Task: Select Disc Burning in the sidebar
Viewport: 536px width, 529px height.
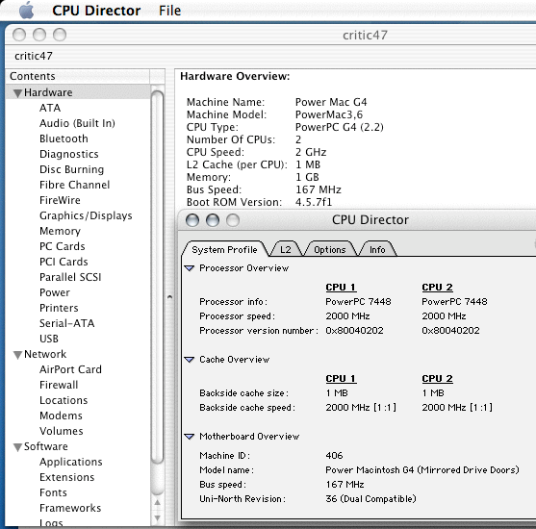Action: pos(72,169)
